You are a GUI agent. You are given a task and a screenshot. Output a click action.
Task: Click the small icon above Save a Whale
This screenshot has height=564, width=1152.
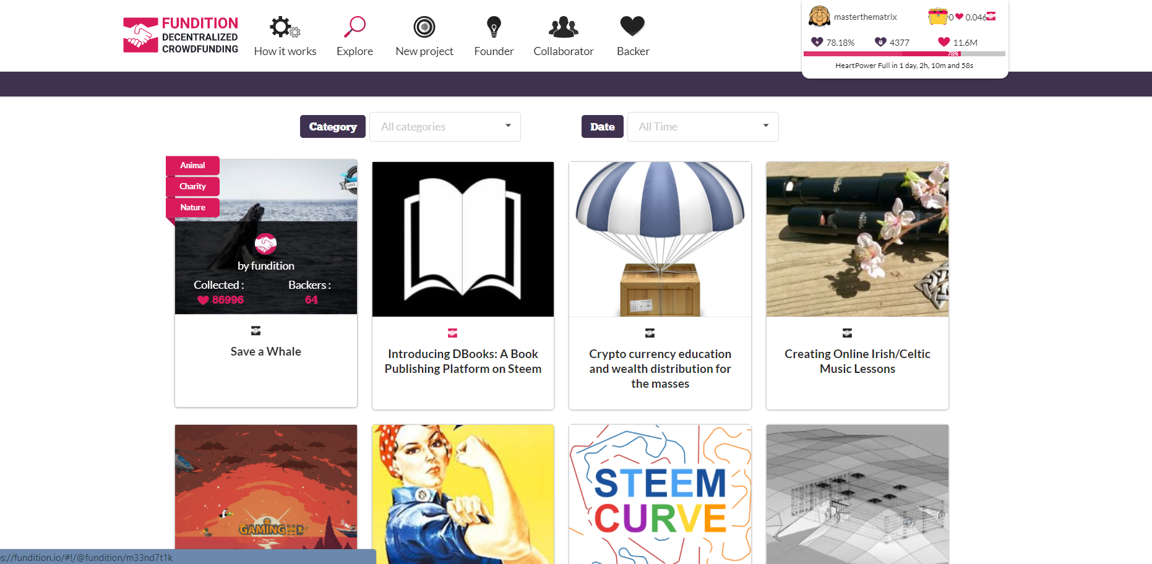click(256, 330)
